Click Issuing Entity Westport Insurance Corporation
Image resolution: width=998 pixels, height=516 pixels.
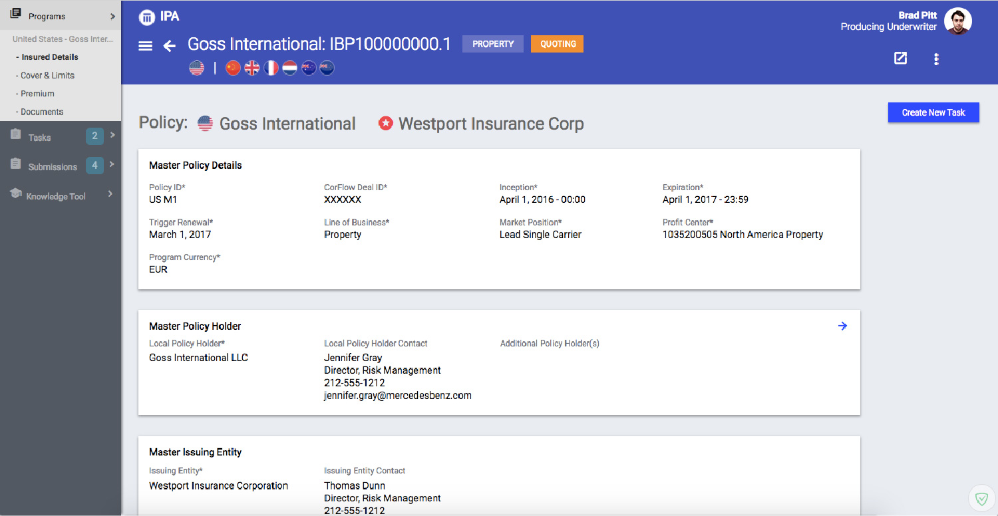click(x=218, y=486)
